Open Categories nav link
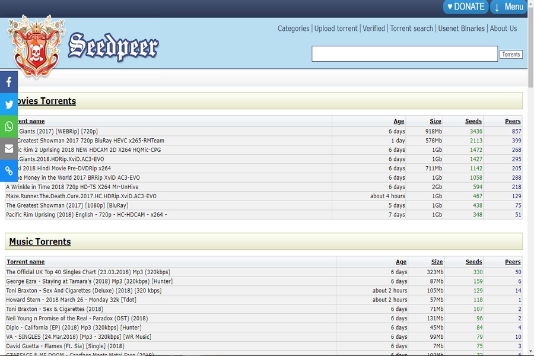This screenshot has height=356, width=534. click(293, 28)
